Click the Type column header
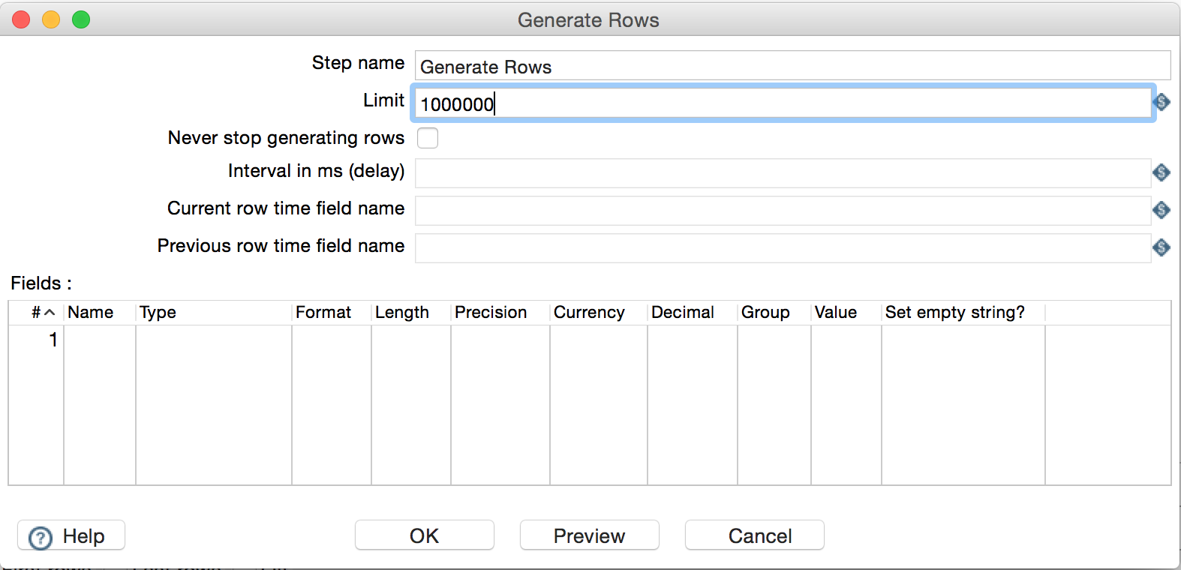The width and height of the screenshot is (1181, 570). [x=214, y=313]
